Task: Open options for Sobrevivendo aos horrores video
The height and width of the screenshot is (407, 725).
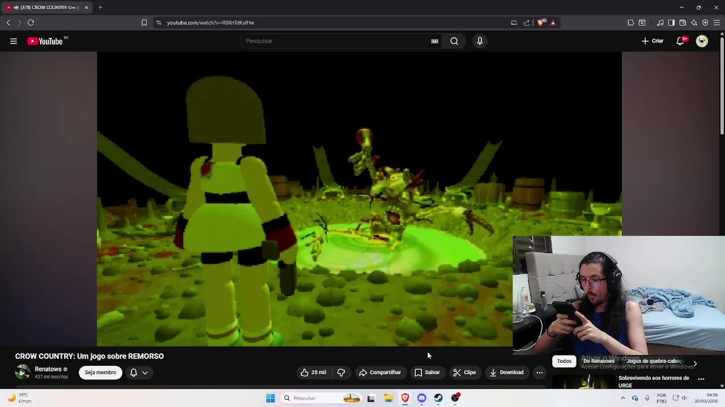Action: (701, 379)
